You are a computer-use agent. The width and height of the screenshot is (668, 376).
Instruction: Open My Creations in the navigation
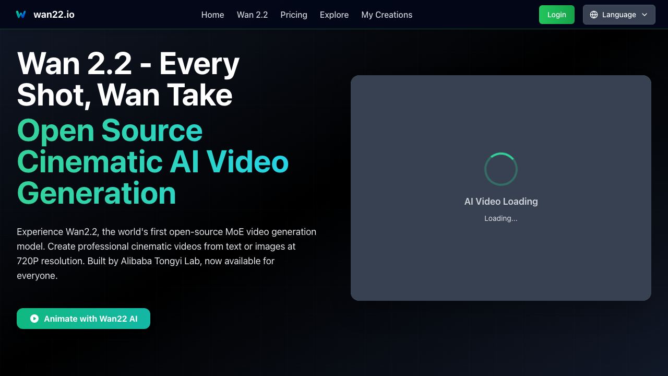387,15
